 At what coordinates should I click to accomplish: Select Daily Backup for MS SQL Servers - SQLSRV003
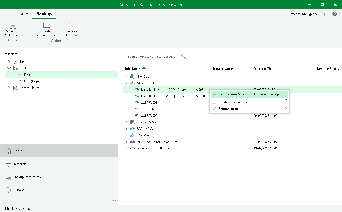click(173, 96)
